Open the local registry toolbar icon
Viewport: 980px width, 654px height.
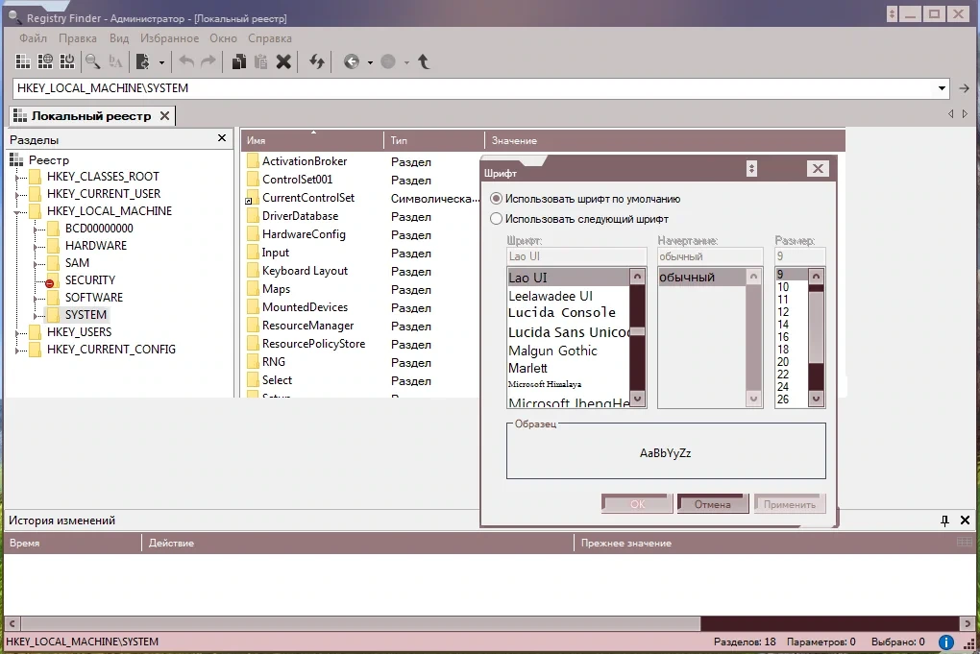click(23, 61)
